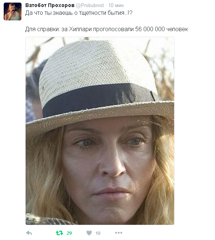Open the three-dot more options menu

[x=118, y=233]
